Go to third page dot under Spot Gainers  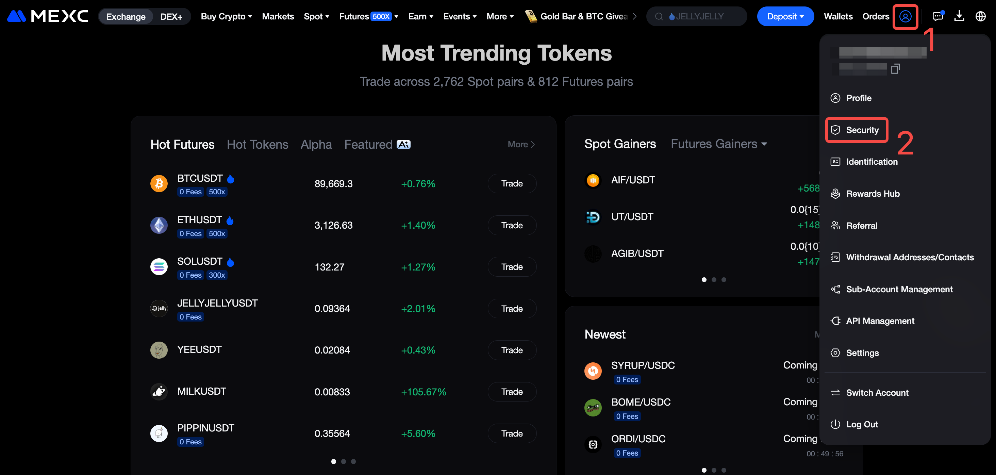tap(724, 280)
